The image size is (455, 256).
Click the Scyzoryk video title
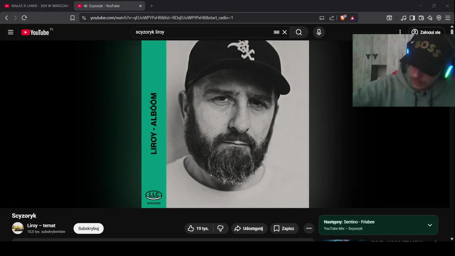(x=24, y=216)
